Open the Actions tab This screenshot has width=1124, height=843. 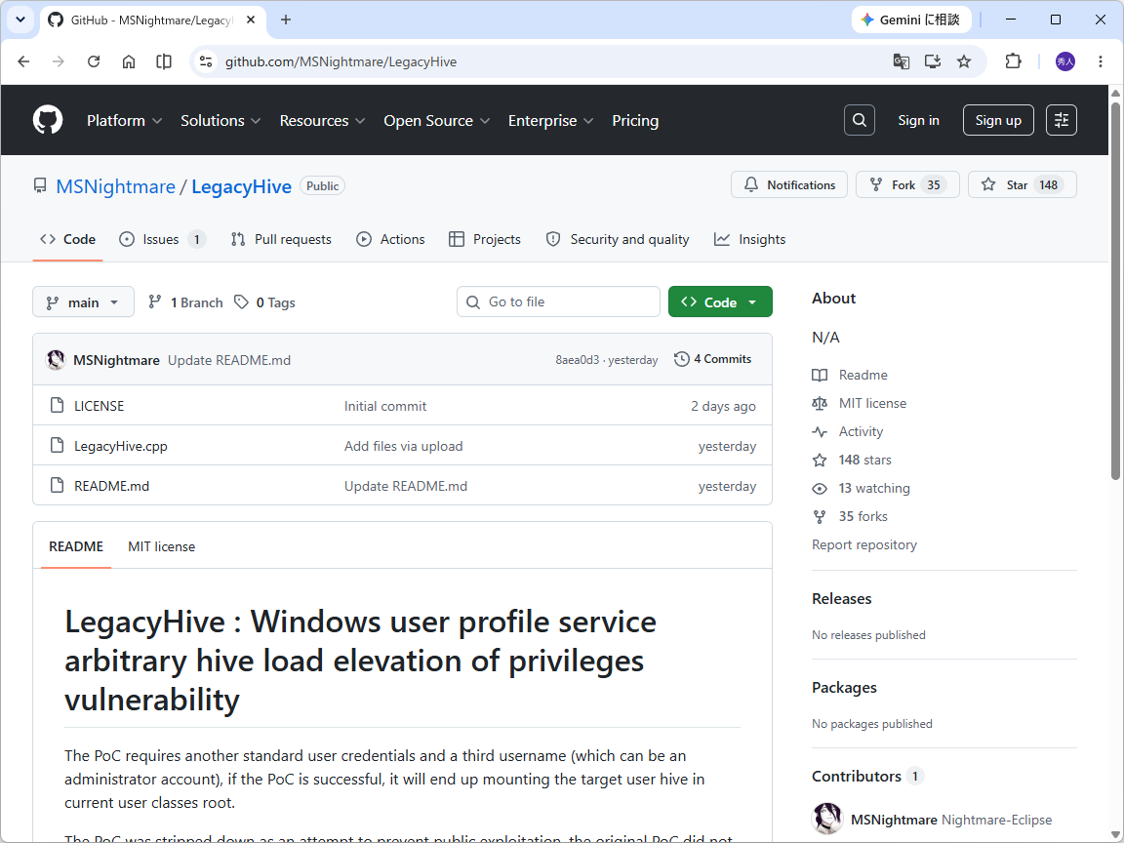point(390,239)
